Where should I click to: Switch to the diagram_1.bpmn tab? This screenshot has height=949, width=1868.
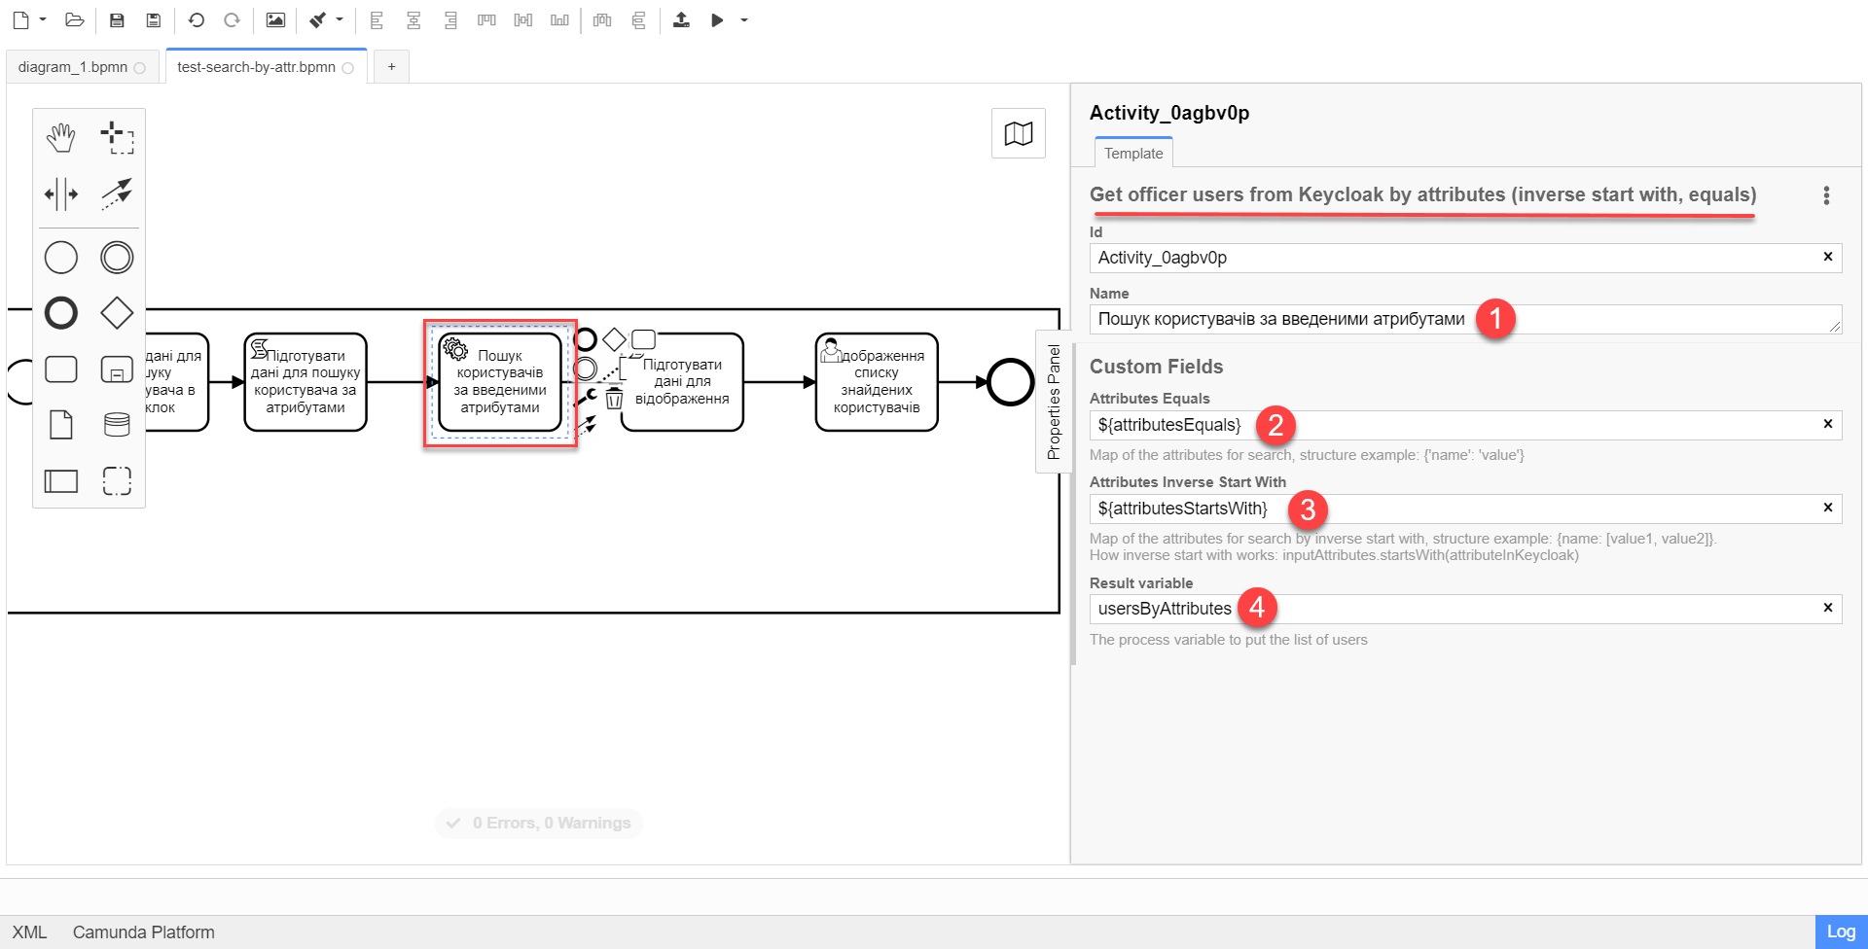73,67
